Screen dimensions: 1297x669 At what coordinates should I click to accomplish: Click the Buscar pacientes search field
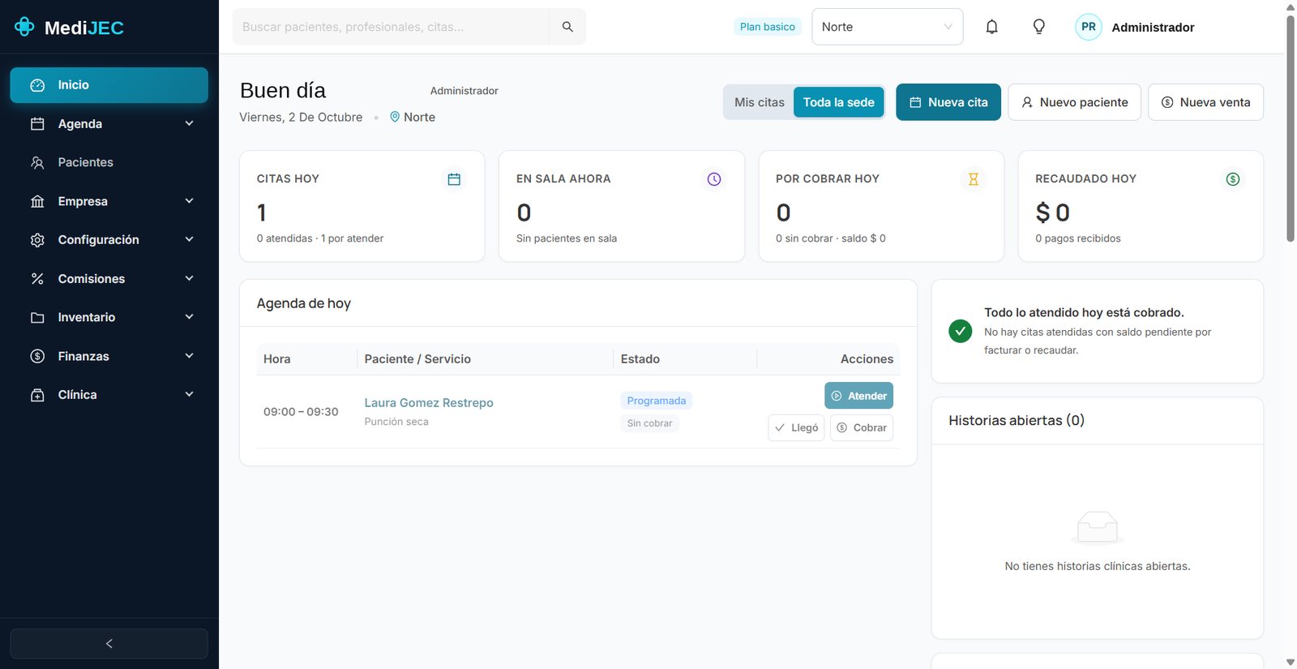[391, 27]
